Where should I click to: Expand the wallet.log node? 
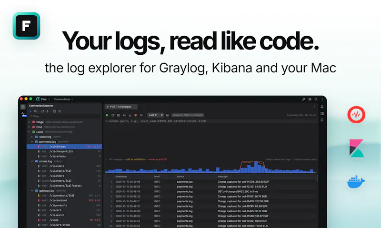pyautogui.click(x=32, y=137)
